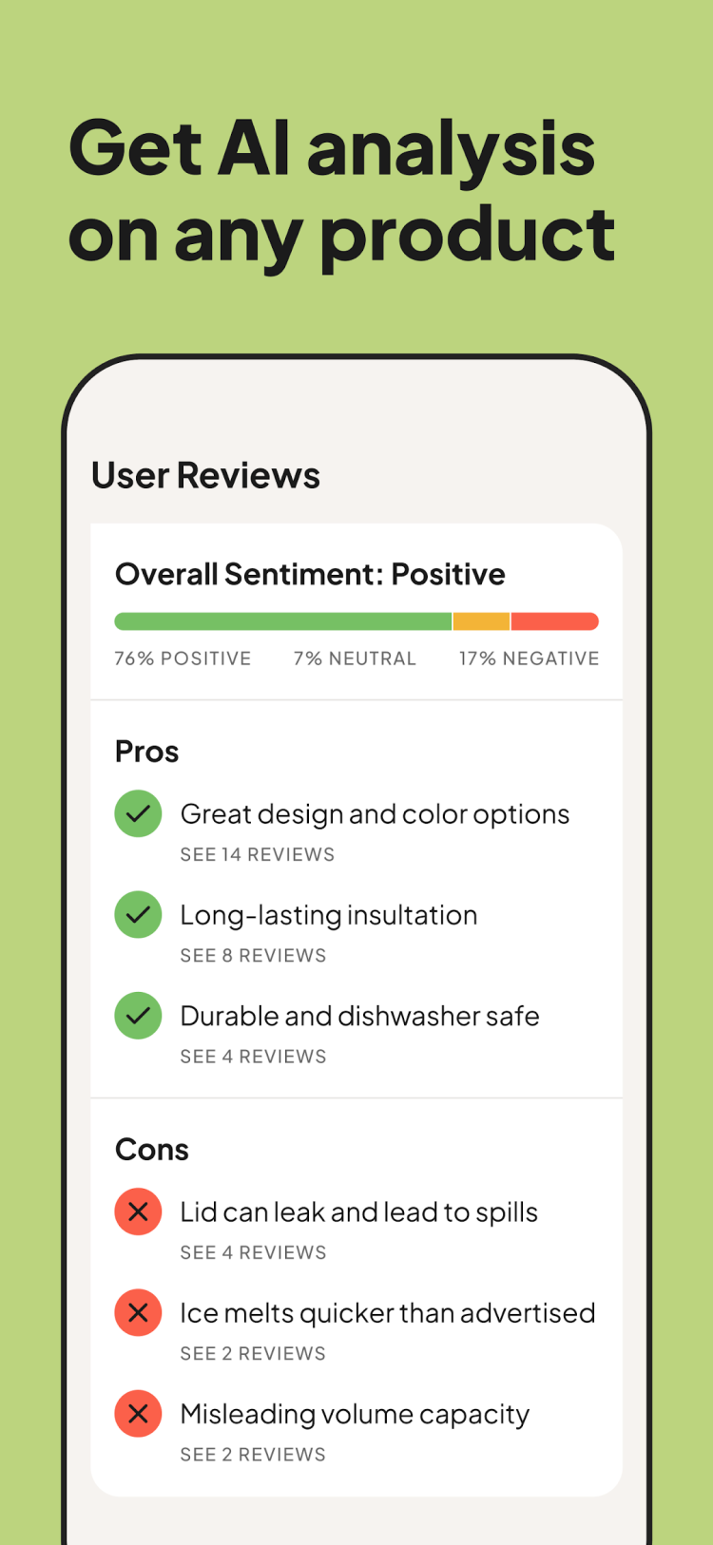713x1545 pixels.
Task: Click the red X icon beside Lid can leak
Action: [138, 1212]
